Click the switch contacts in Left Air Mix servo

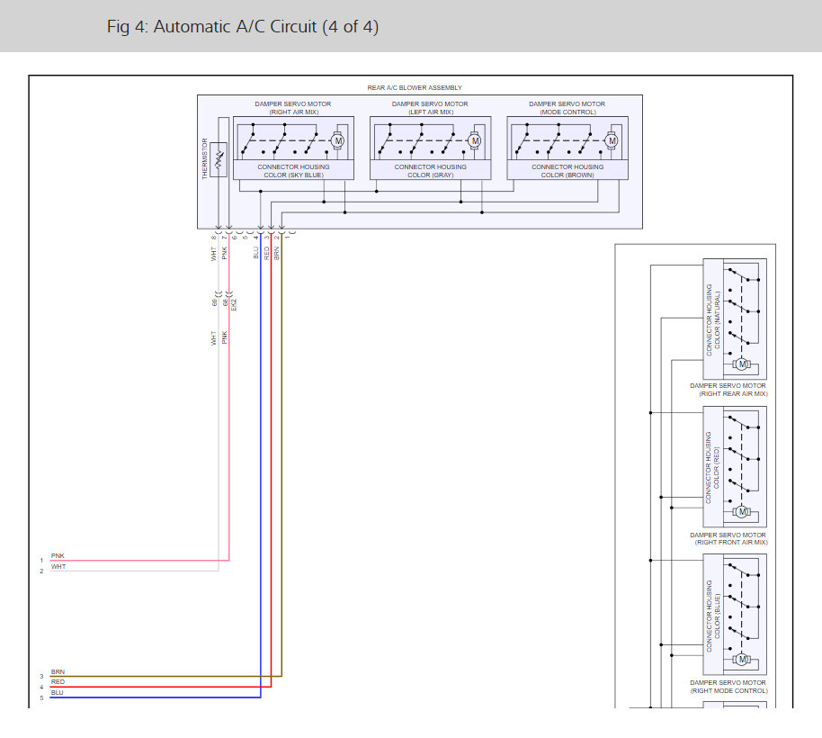[x=421, y=140]
